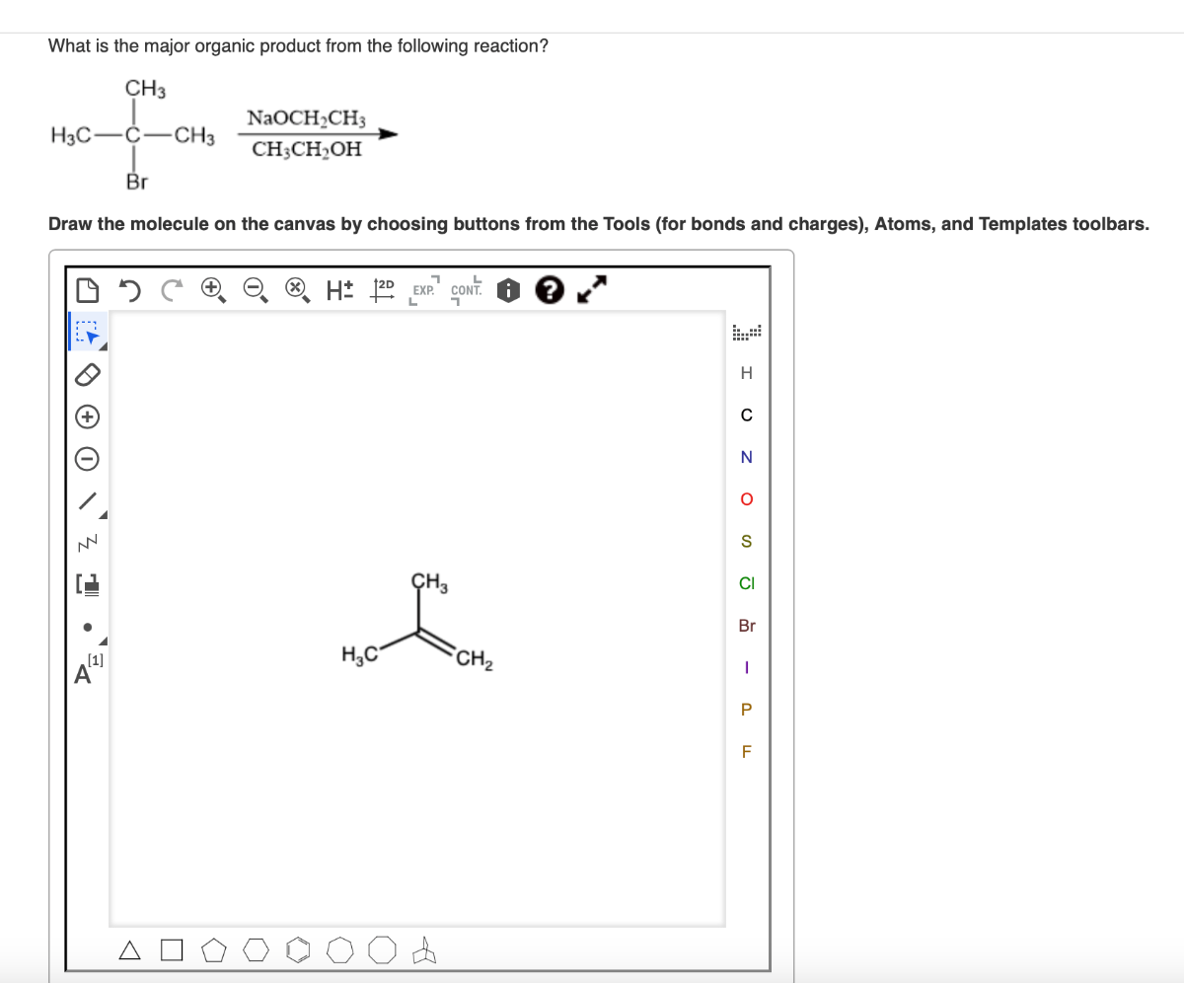The height and width of the screenshot is (983, 1184).
Task: Select the positive charge tool
Action: pos(87,416)
